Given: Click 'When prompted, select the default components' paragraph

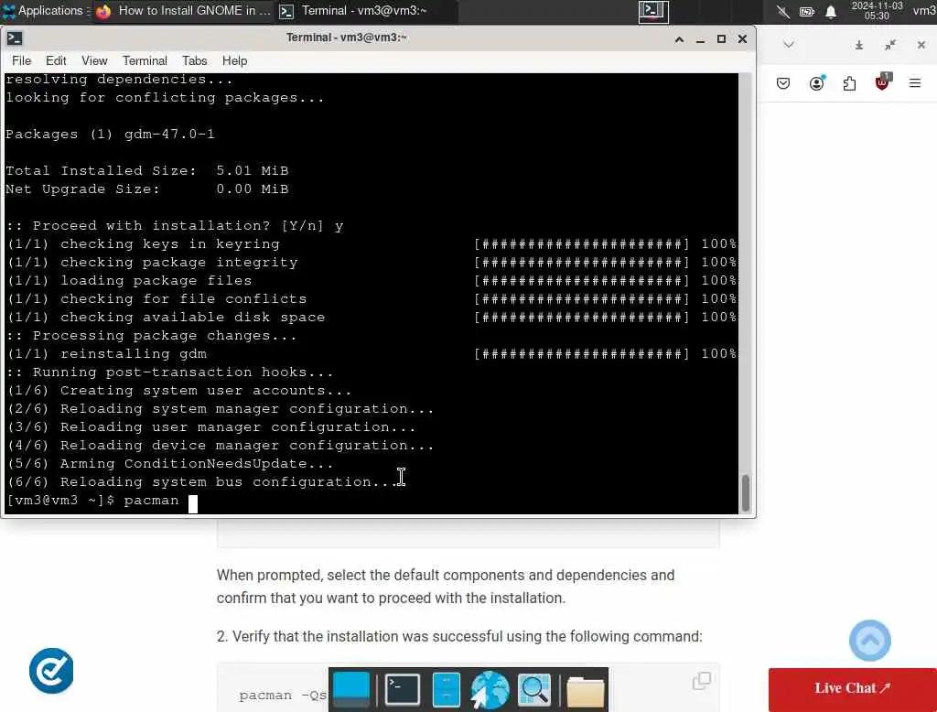Looking at the screenshot, I should click(x=446, y=587).
